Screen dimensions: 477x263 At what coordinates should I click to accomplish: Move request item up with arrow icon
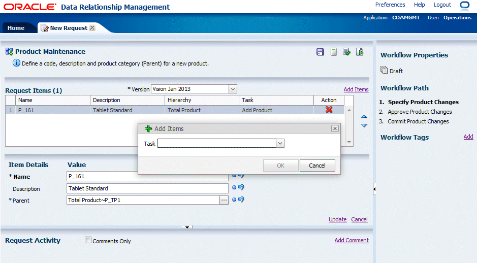[x=364, y=117]
